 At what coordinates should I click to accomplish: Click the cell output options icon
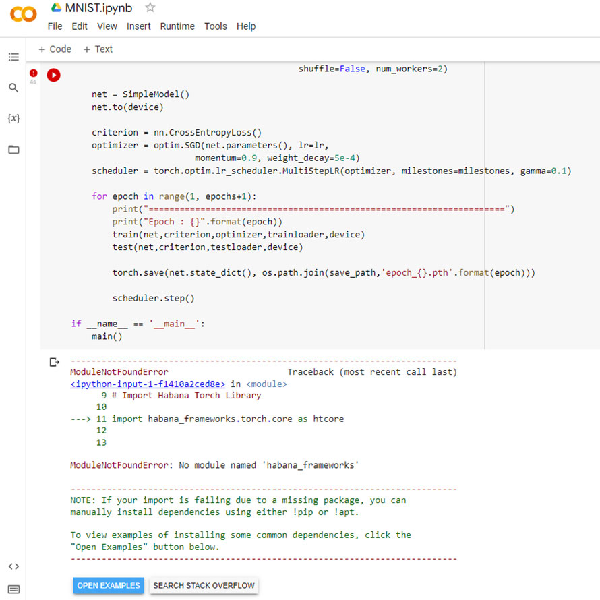click(x=55, y=362)
